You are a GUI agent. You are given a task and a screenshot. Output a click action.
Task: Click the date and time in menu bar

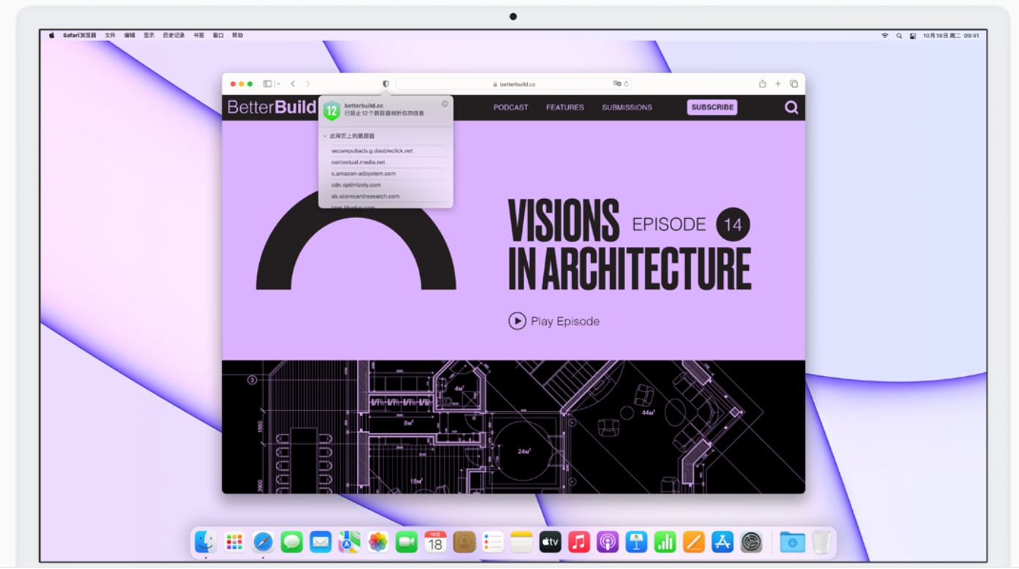click(x=951, y=35)
